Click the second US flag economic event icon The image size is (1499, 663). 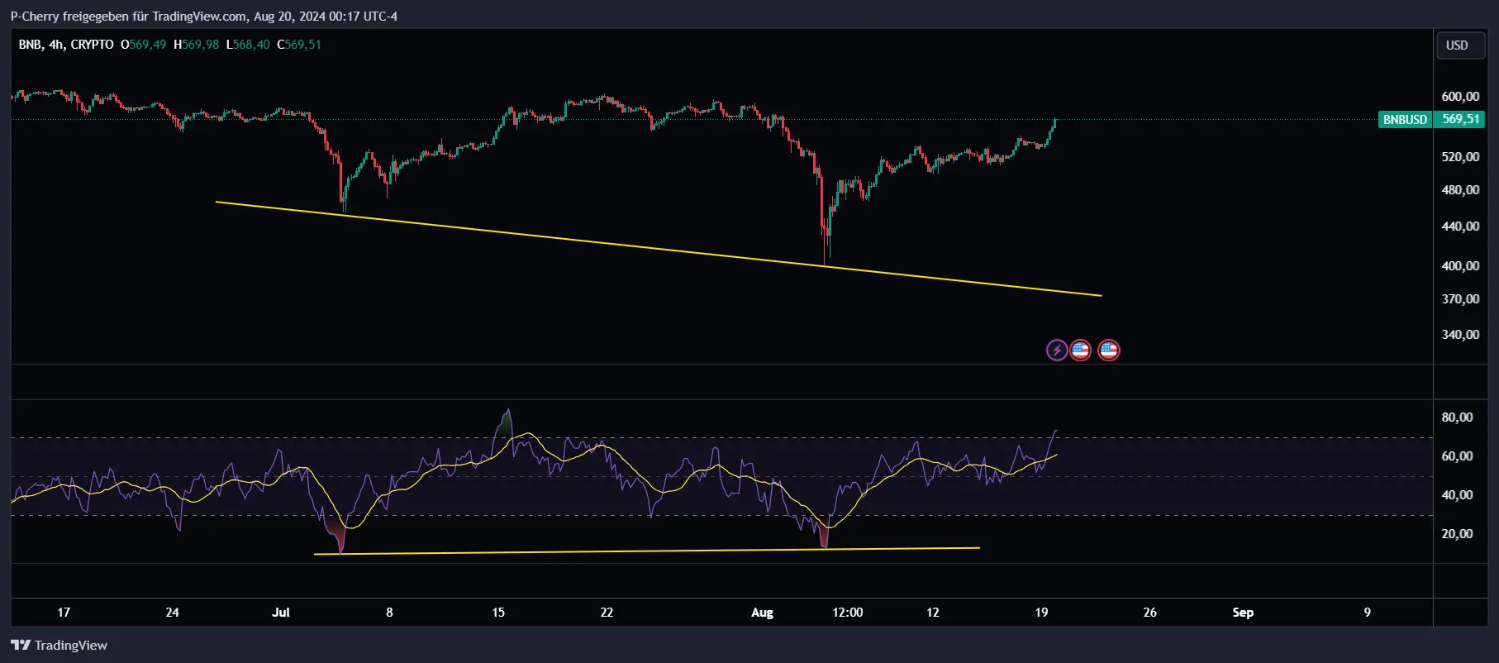1108,350
